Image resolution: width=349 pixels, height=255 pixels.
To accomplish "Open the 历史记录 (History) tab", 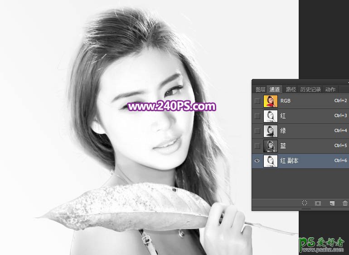I will [310, 89].
